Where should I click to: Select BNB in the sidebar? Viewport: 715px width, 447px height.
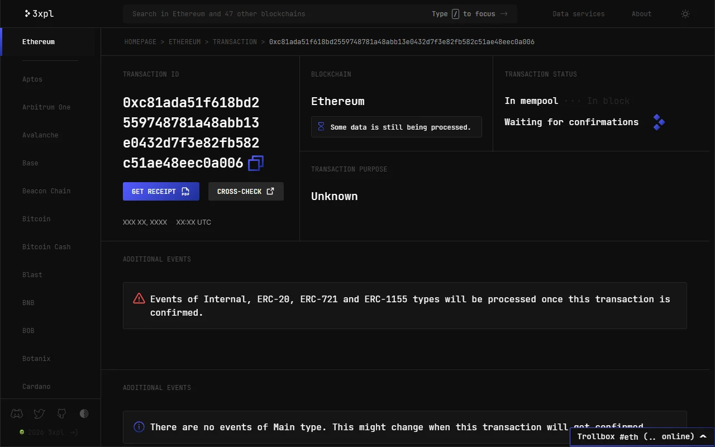tap(28, 303)
